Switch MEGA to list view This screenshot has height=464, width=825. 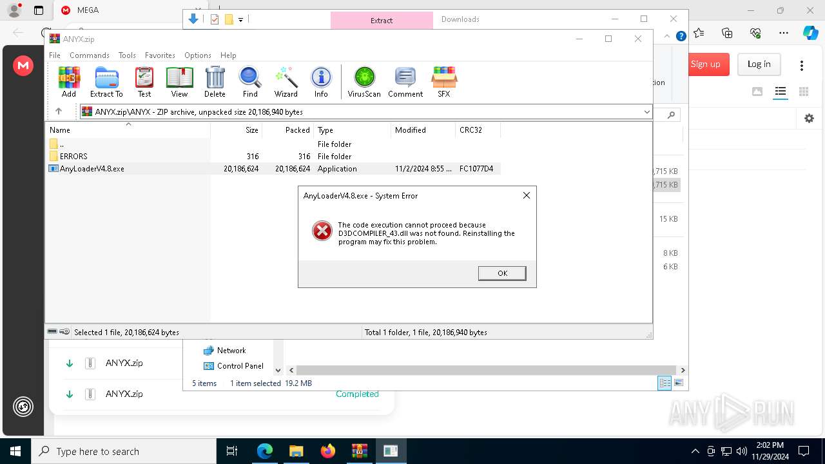tap(781, 92)
